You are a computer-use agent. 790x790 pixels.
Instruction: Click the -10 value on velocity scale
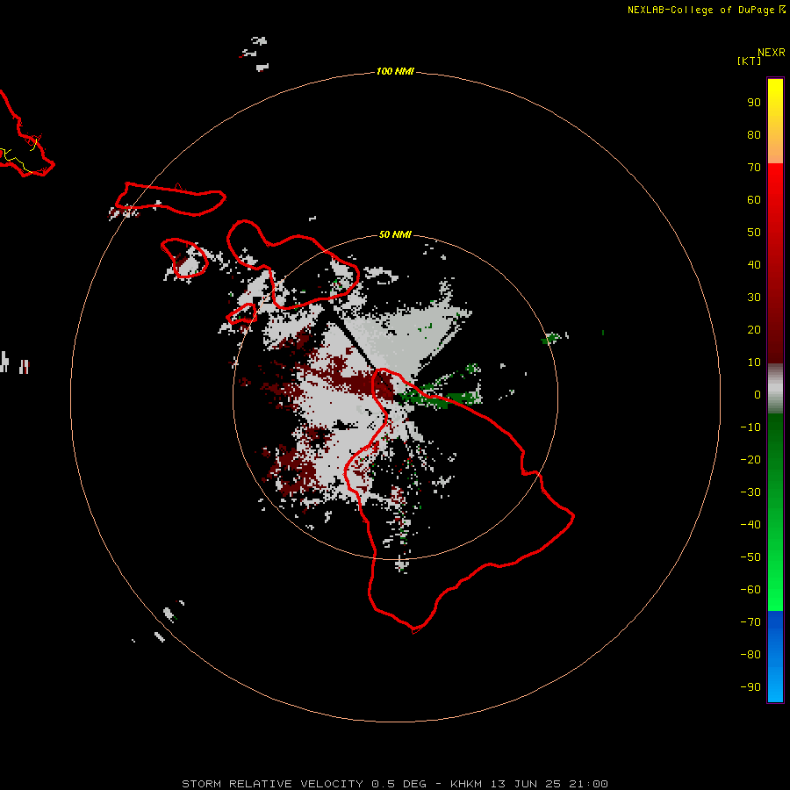750,427
